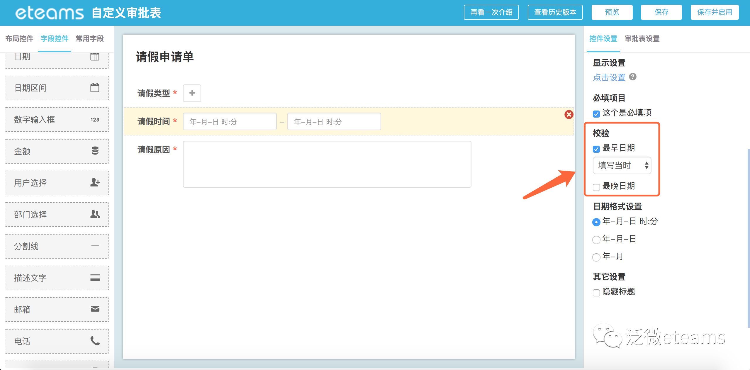The height and width of the screenshot is (370, 750).
Task: Click the user select person-plus icon
Action: click(x=95, y=182)
